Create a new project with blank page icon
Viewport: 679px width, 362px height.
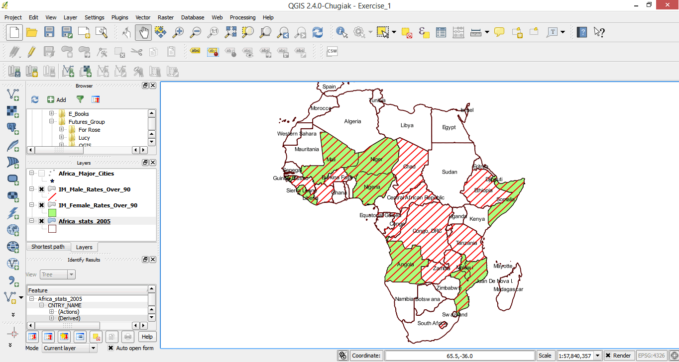pos(14,32)
